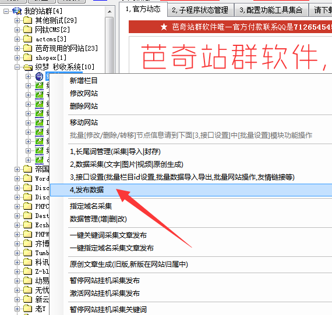
Task: Click 其他测试 folder icon
Action: tap(27, 20)
